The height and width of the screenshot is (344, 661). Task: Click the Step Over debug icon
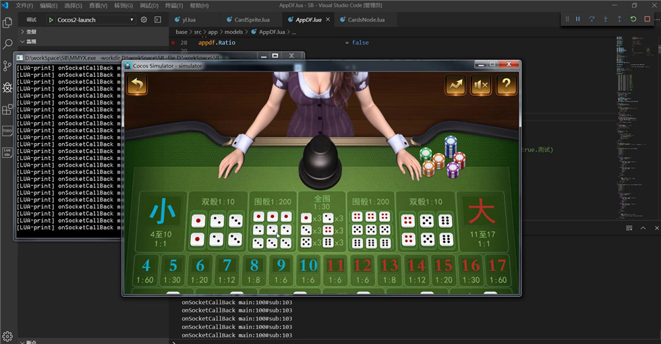[592, 19]
